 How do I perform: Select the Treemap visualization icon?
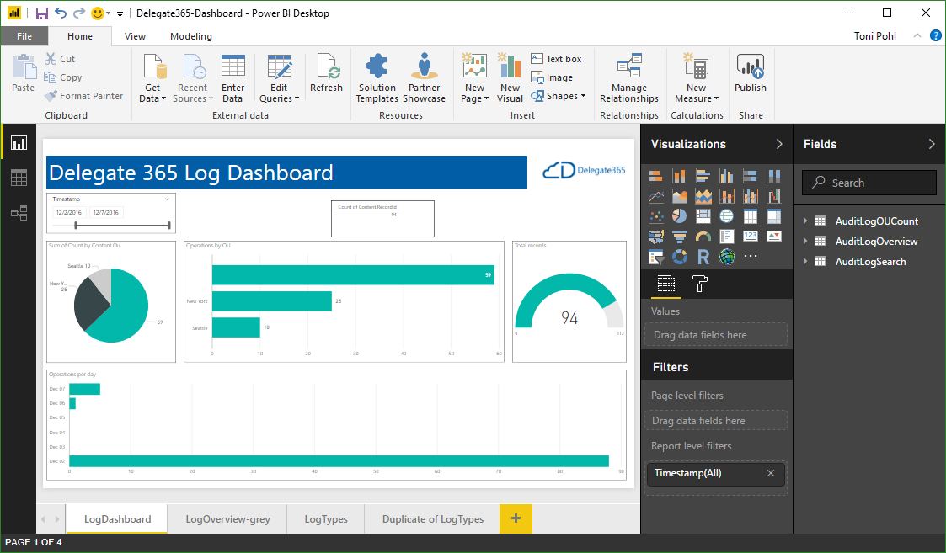click(x=703, y=216)
